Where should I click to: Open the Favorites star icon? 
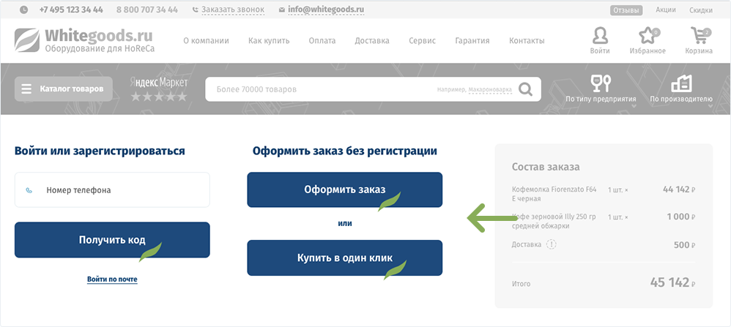(647, 36)
